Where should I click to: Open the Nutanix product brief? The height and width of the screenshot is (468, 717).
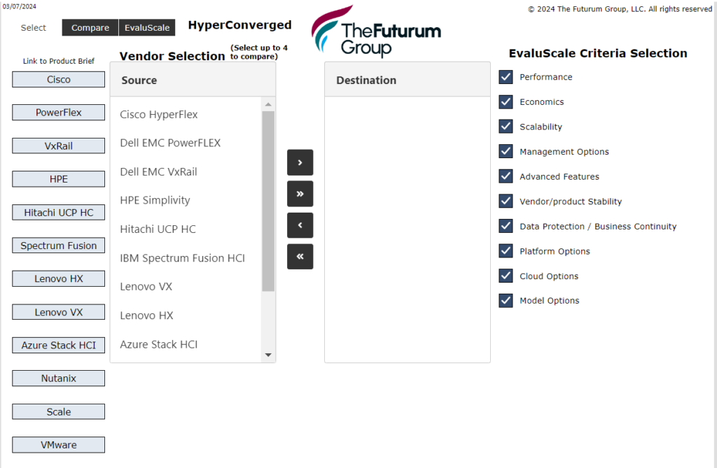pyautogui.click(x=58, y=378)
